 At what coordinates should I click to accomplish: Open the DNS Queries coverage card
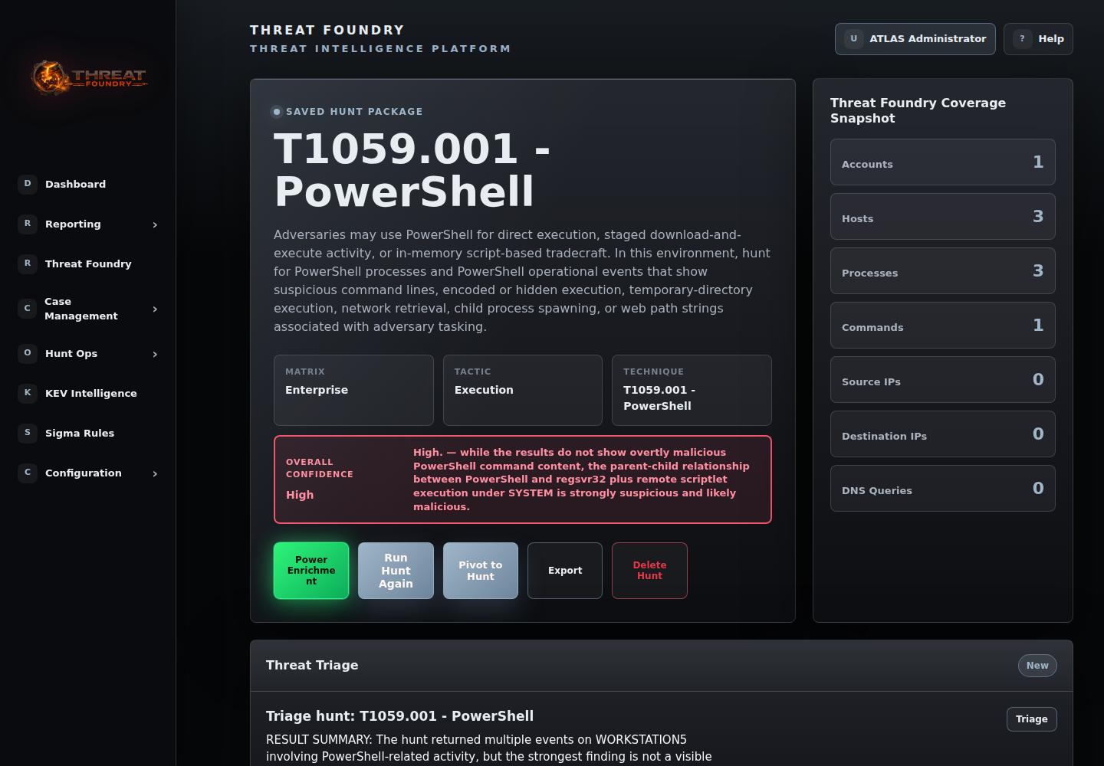[x=943, y=489]
